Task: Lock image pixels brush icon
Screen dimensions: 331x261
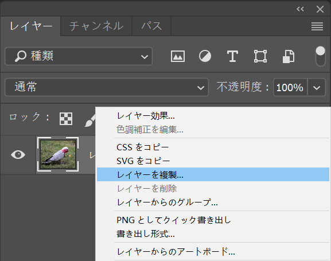Action: point(90,120)
